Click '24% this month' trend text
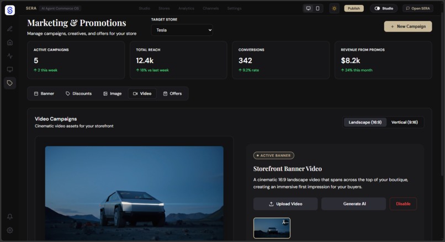The height and width of the screenshot is (242, 445). pyautogui.click(x=357, y=70)
